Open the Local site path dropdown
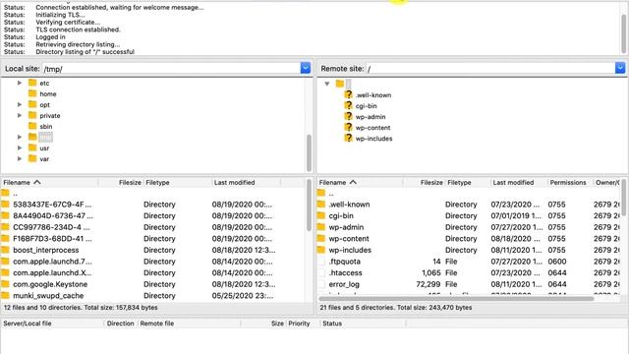Viewport: 629px width, 354px height. point(306,68)
